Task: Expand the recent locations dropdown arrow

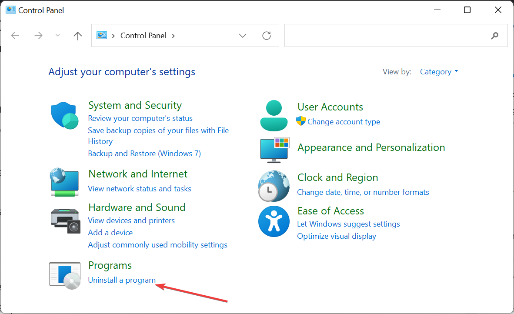Action: click(58, 36)
